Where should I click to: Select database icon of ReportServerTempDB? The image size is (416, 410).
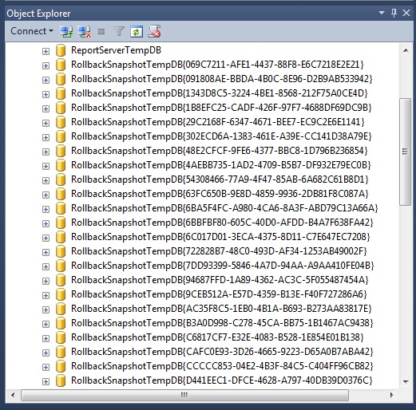(x=61, y=50)
